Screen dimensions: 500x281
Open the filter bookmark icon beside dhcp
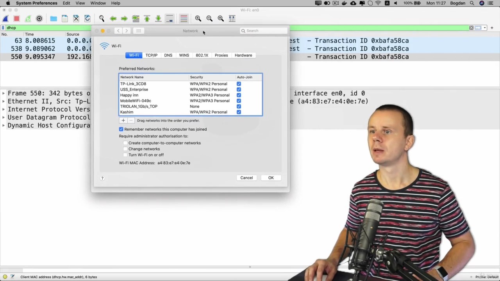click(3, 28)
